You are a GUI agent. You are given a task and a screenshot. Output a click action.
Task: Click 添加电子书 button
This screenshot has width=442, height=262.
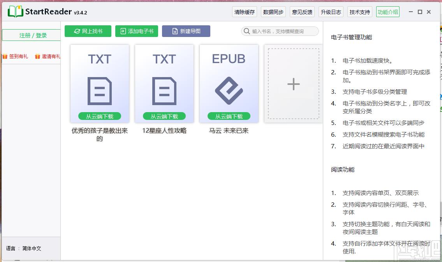137,31
